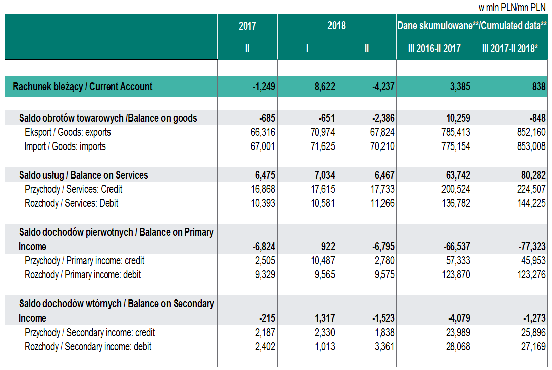Click the 'Rozchody / Services: Debit' row label
The image size is (552, 370).
pyautogui.click(x=72, y=203)
